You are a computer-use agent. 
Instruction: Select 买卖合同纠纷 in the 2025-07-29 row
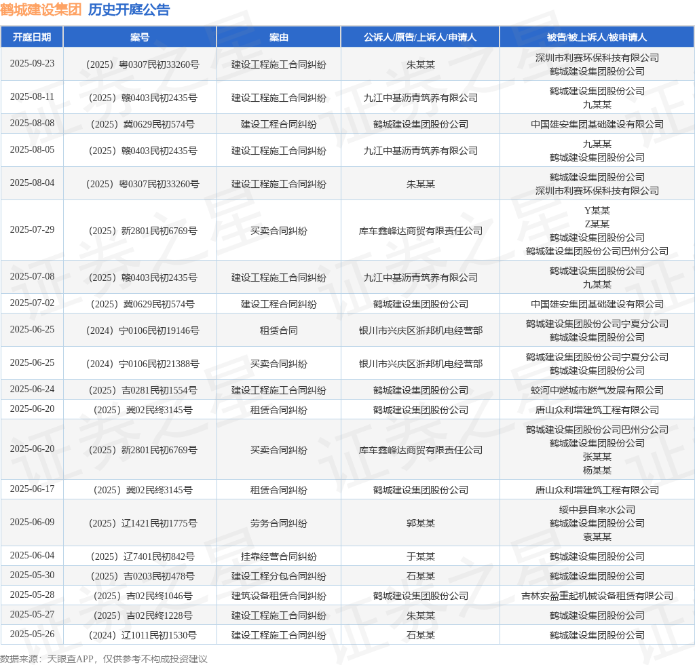[279, 231]
